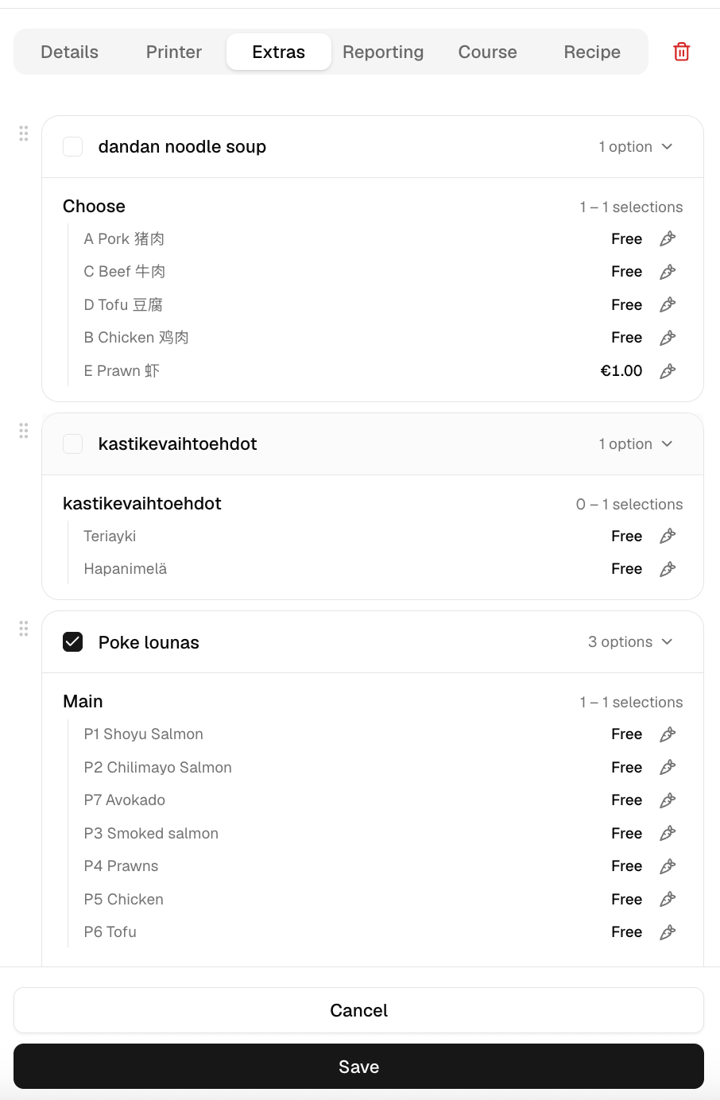Click the Save button
This screenshot has width=720, height=1100.
click(x=359, y=1067)
